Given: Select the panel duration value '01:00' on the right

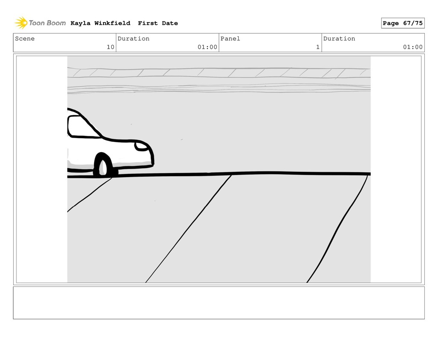Looking at the screenshot, I should pyautogui.click(x=413, y=47).
